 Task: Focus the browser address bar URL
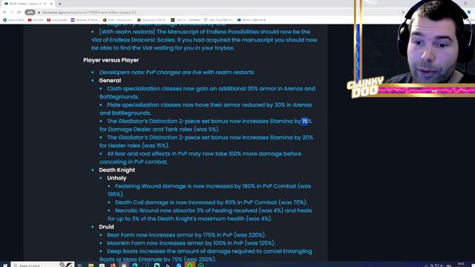(x=89, y=13)
